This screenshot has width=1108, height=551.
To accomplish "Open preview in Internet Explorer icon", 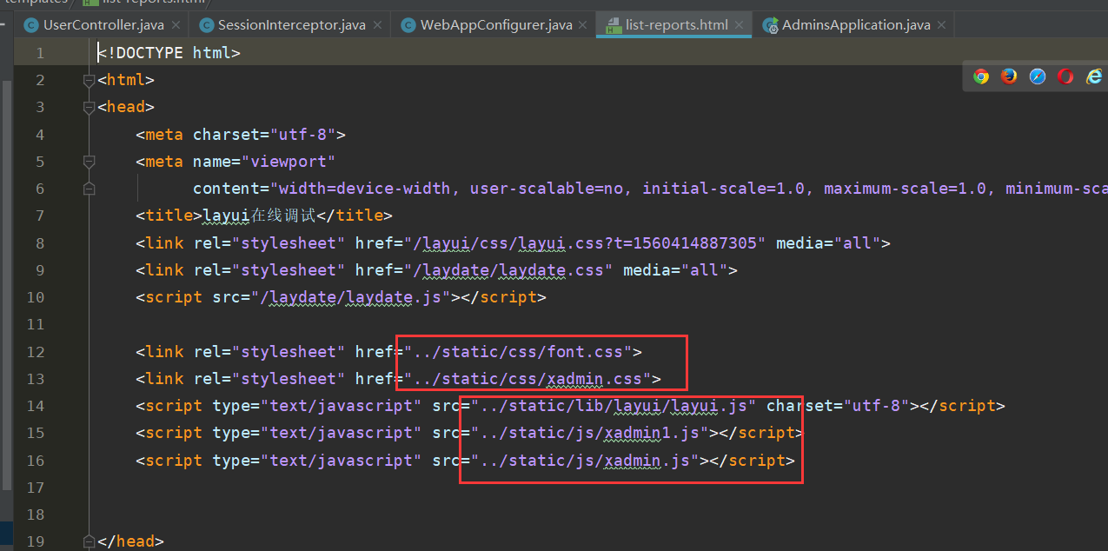I will pyautogui.click(x=1093, y=76).
